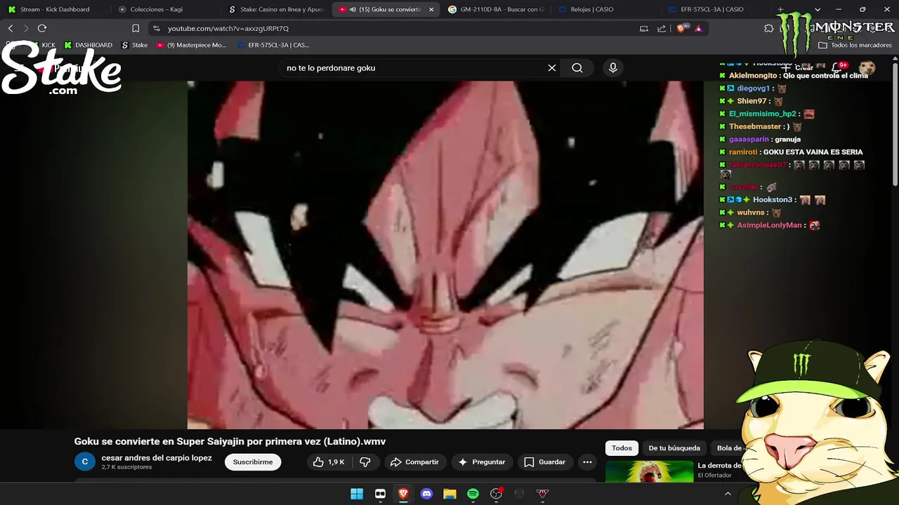Open the DASHBOARD bookmark
This screenshot has height=505, width=899.
point(88,45)
